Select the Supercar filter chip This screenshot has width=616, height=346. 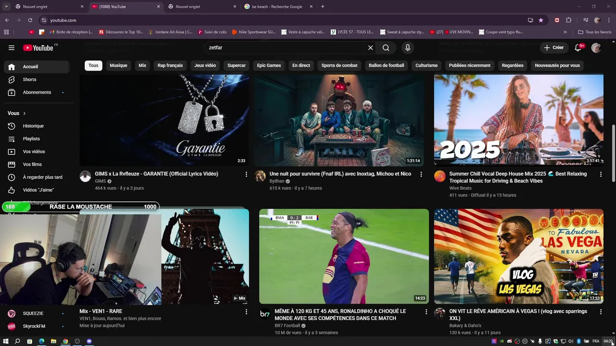point(236,65)
